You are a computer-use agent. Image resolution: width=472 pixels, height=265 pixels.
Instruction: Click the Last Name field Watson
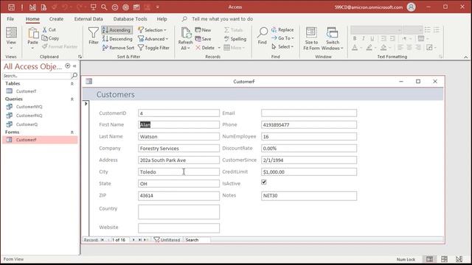[x=178, y=136]
